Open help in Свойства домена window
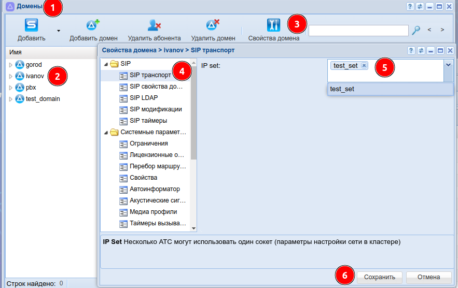The width and height of the screenshot is (458, 288). coord(411,51)
